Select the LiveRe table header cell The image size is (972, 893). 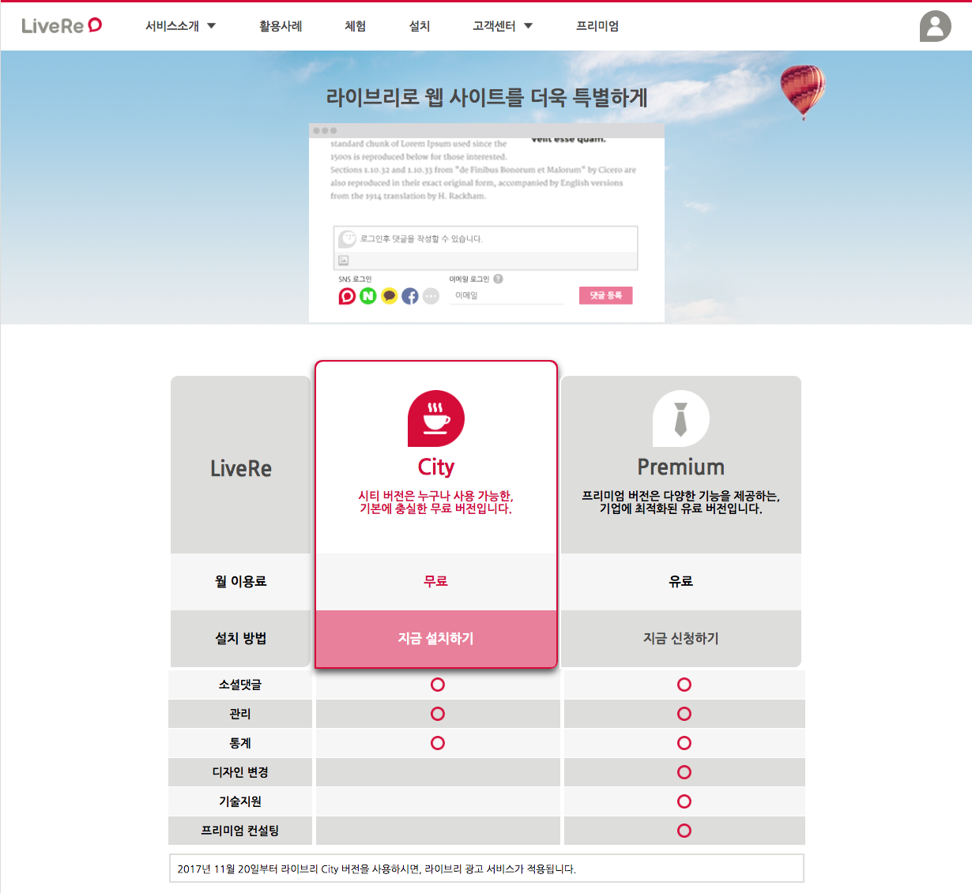click(241, 464)
